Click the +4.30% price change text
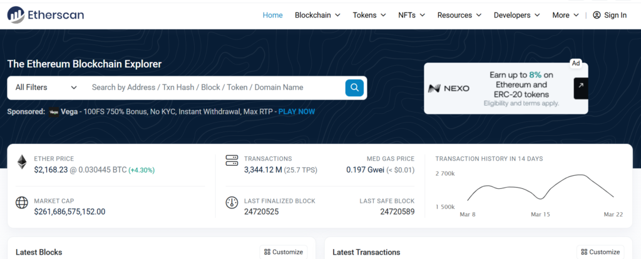The height and width of the screenshot is (259, 641). click(141, 170)
